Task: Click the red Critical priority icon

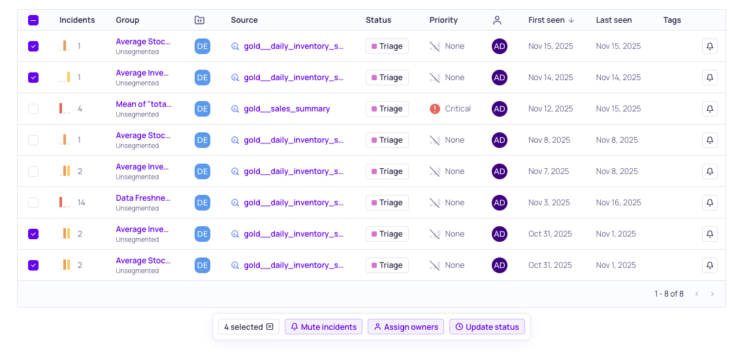Action: click(x=435, y=109)
